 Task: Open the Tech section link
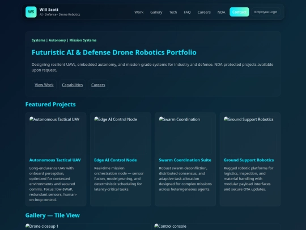pos(173,12)
